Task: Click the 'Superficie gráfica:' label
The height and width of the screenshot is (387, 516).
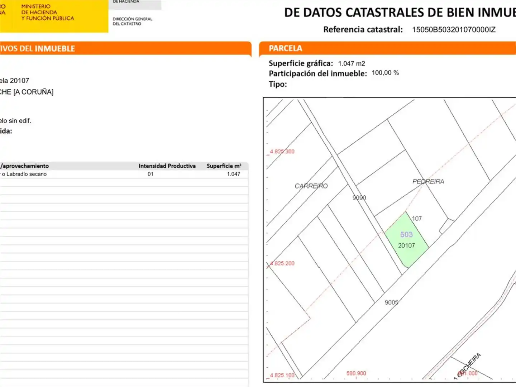Action: [x=301, y=63]
